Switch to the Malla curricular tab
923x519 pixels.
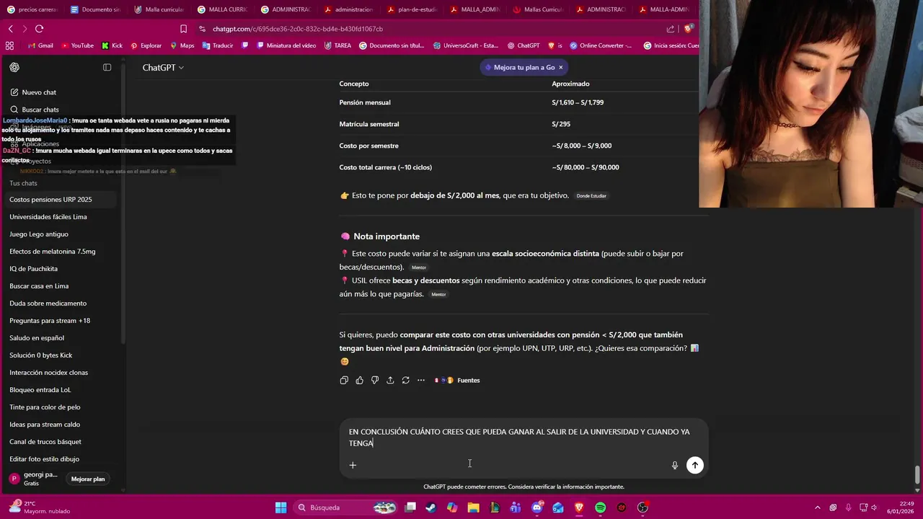(159, 9)
